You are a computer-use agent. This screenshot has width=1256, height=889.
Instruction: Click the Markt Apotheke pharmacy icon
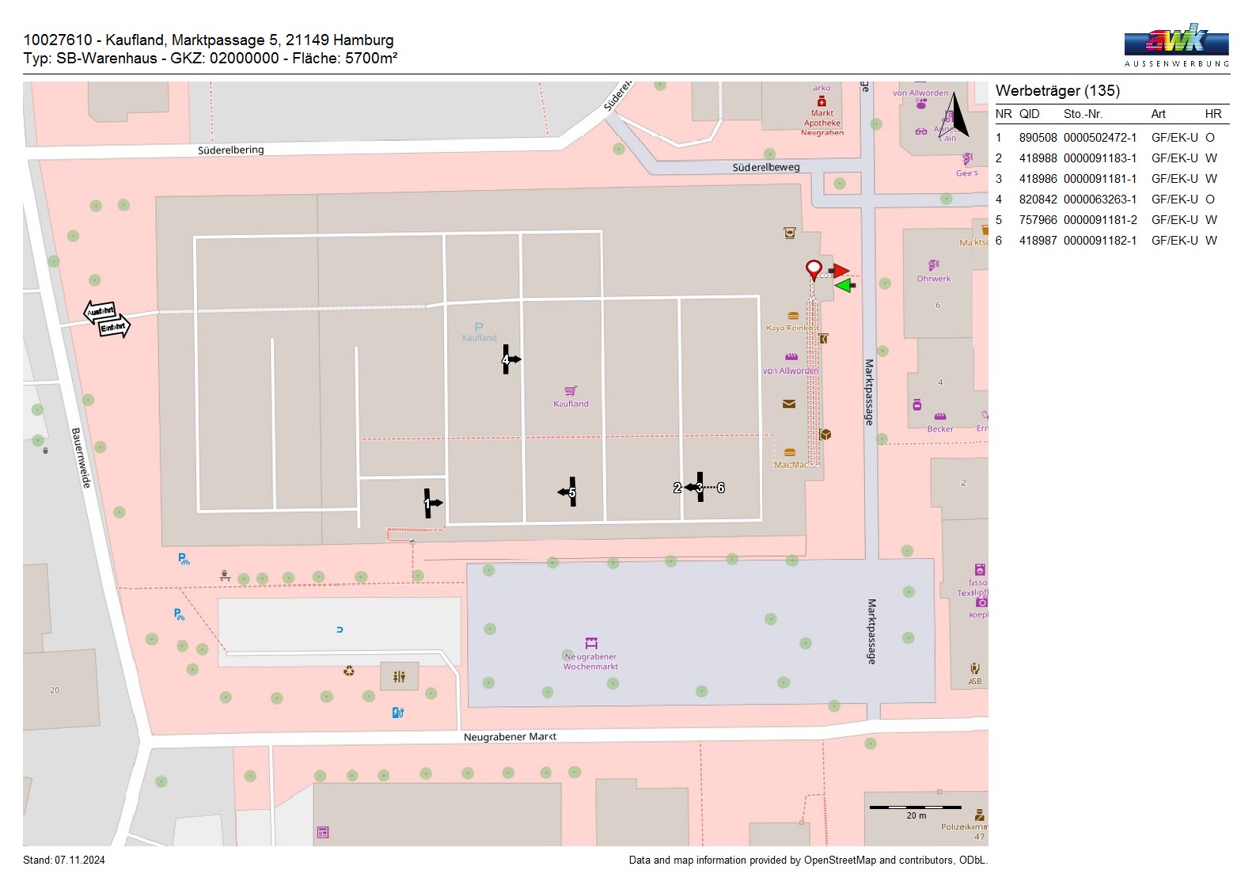coord(822,101)
